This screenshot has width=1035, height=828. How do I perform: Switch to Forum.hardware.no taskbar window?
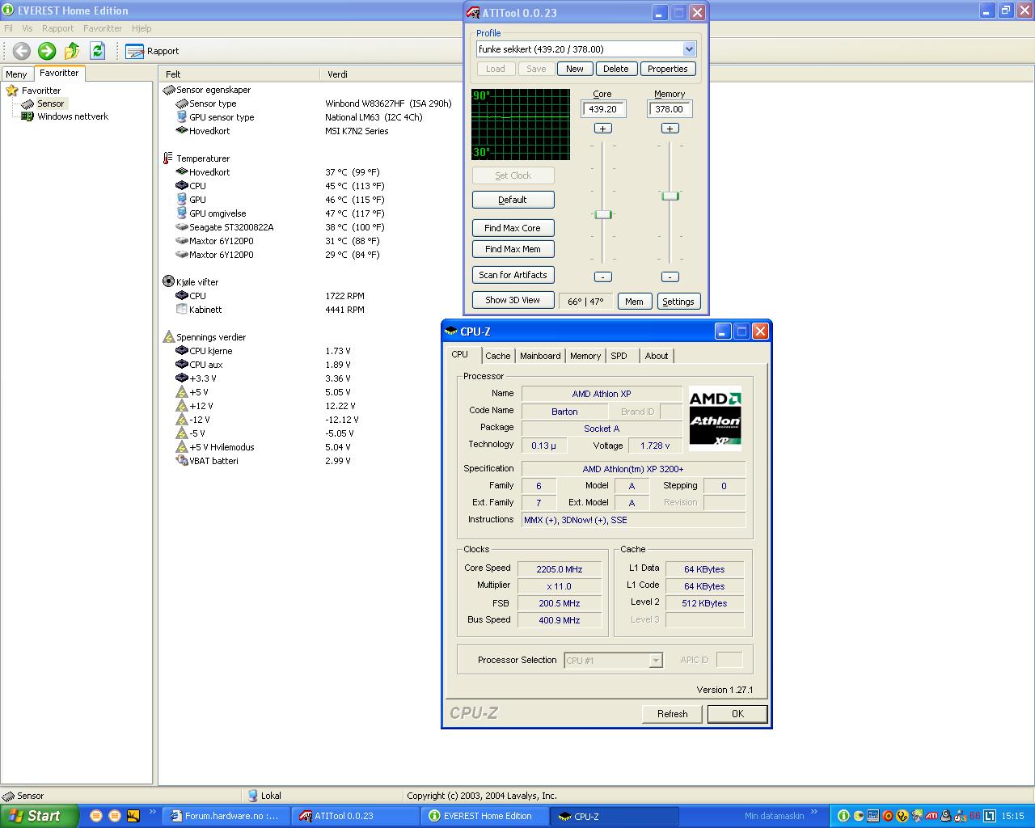pyautogui.click(x=226, y=816)
